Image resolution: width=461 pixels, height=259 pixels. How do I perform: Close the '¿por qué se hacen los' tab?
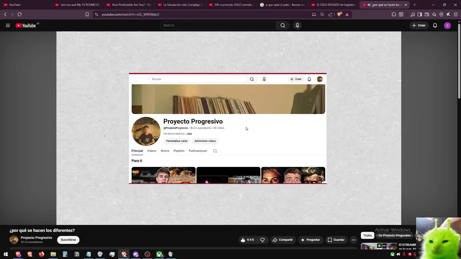coord(406,5)
